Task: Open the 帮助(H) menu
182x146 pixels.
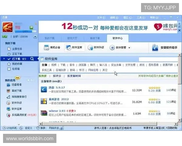Action: point(154,18)
